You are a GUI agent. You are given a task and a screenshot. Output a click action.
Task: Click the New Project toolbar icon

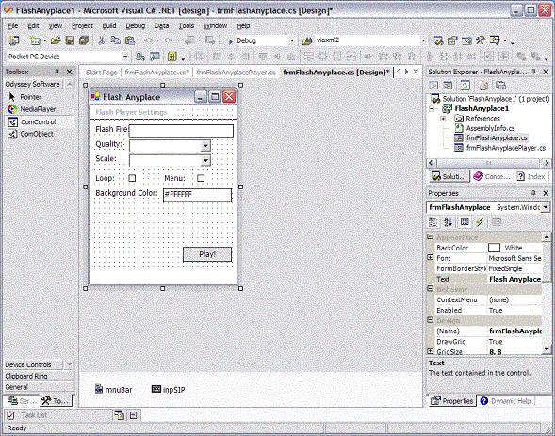[14, 40]
